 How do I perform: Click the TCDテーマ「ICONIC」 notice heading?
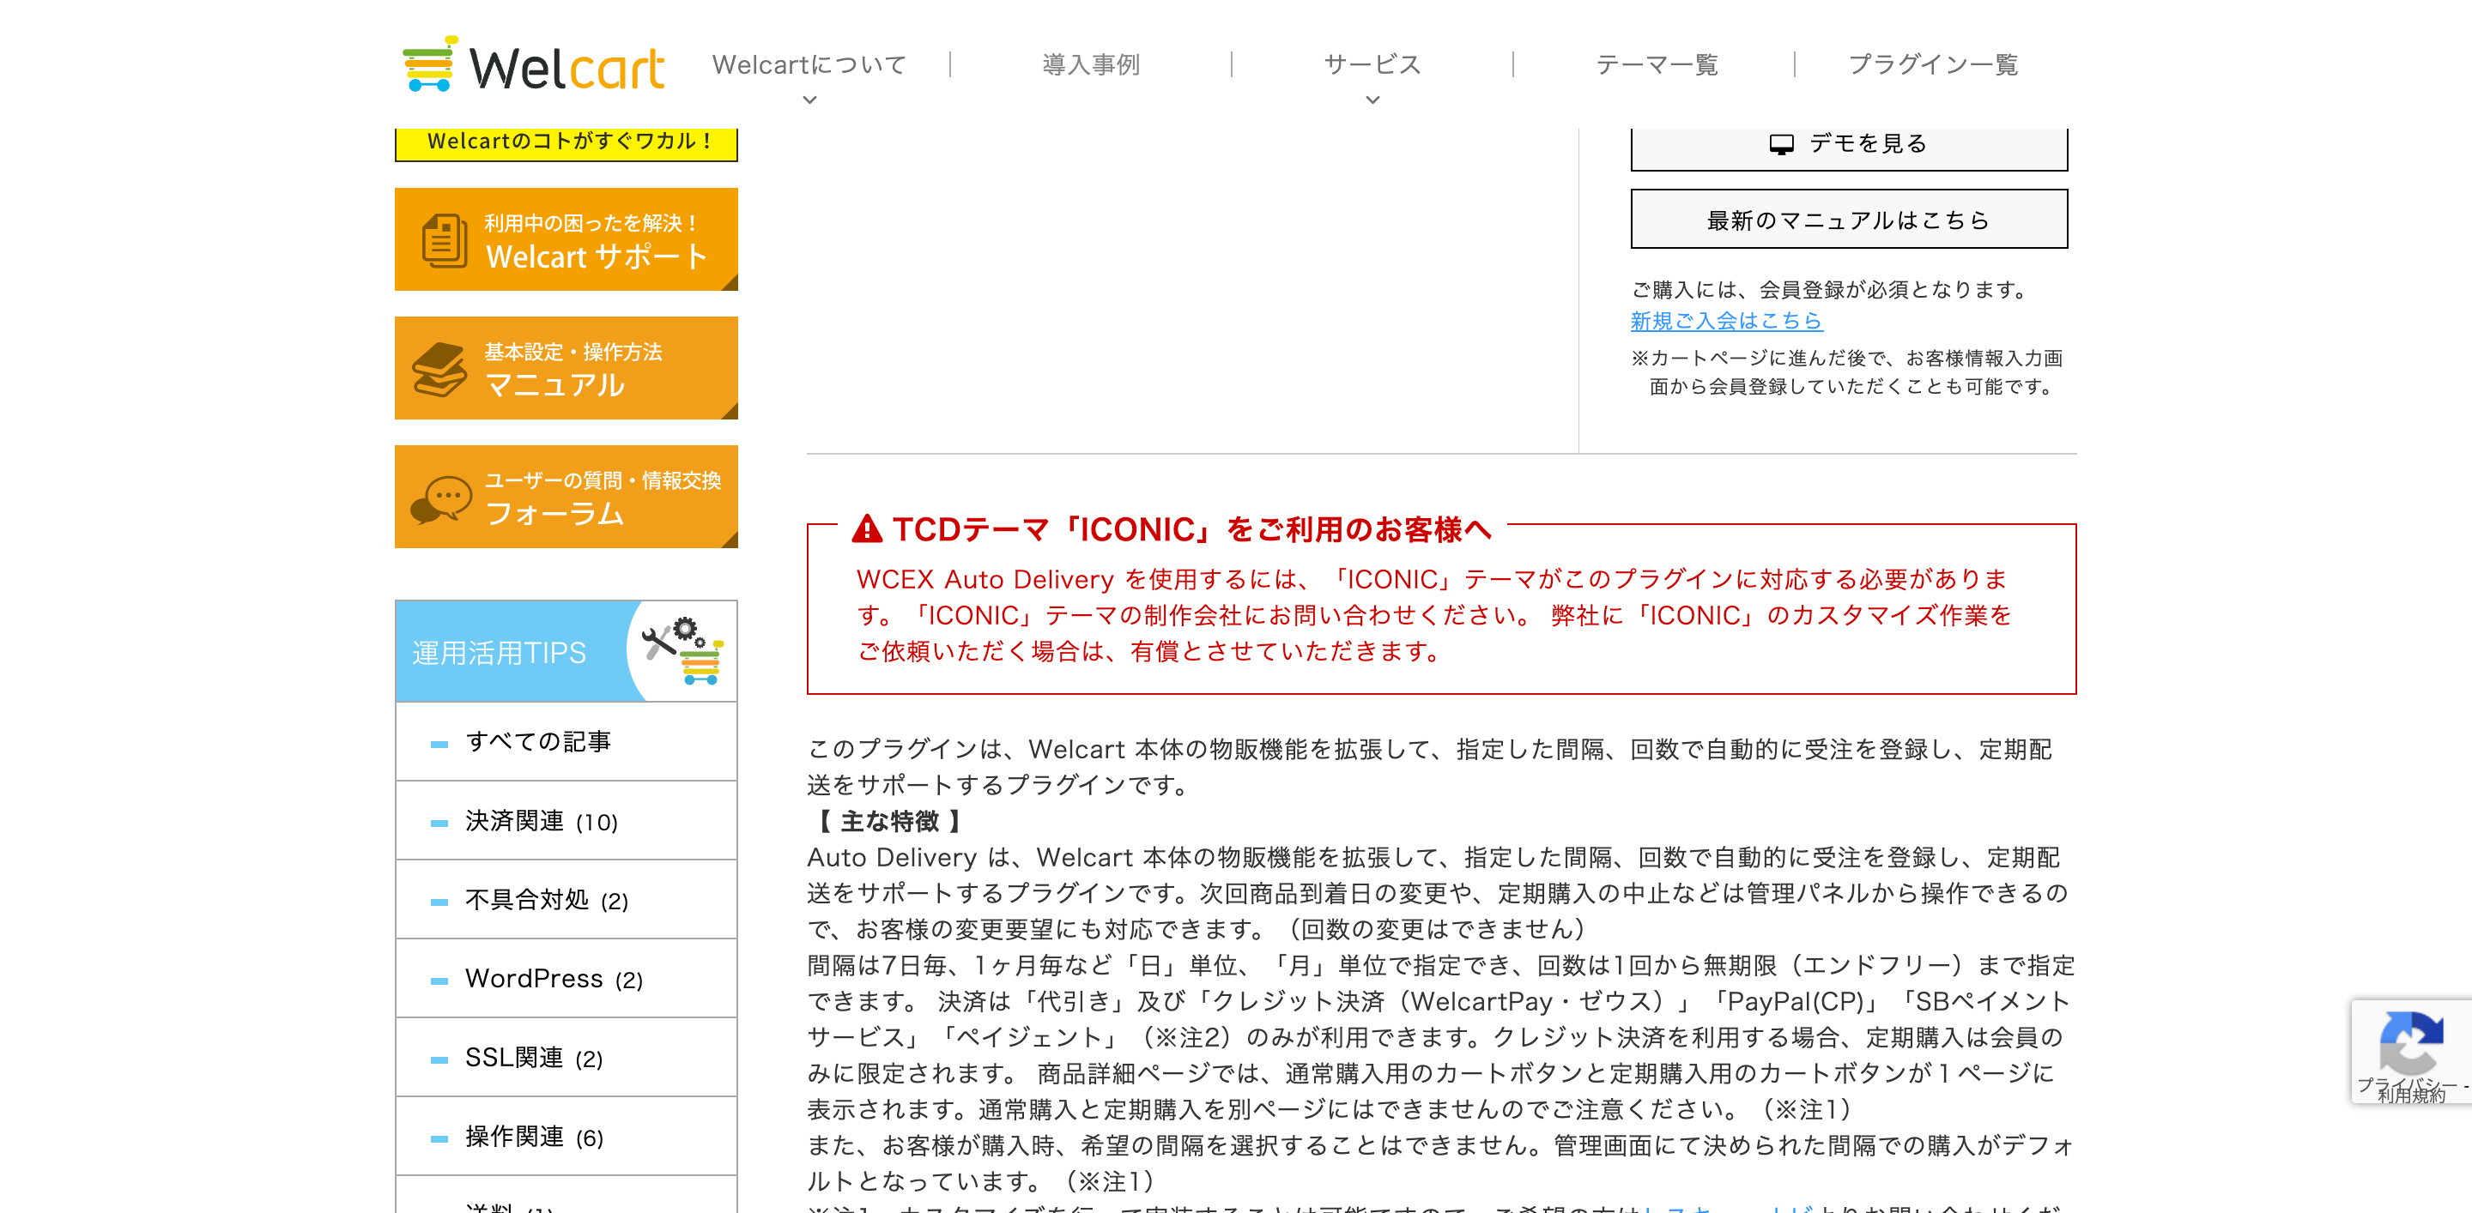coord(1192,528)
